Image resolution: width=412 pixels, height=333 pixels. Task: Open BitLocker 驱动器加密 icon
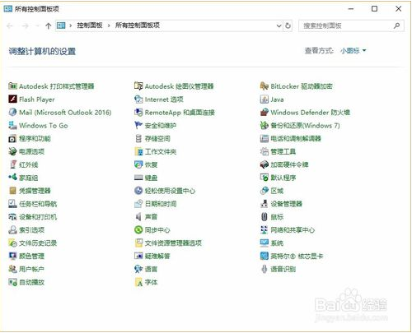click(264, 86)
